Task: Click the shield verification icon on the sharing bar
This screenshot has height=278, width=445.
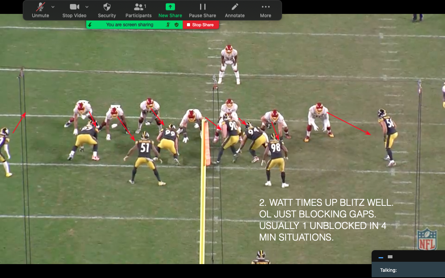Action: [x=176, y=24]
